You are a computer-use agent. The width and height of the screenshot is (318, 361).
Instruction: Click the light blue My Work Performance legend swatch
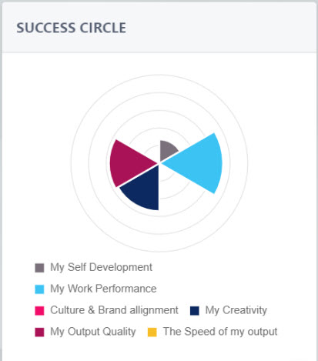coord(39,289)
